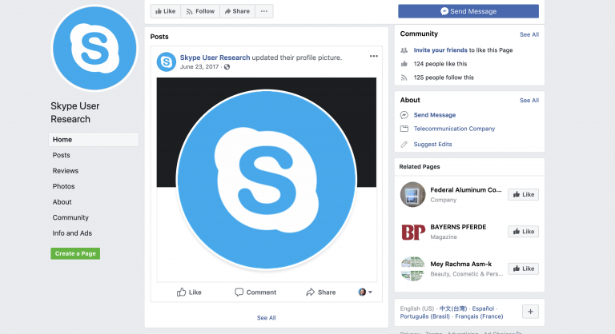
Task: Open About in the left sidebar menu
Action: pyautogui.click(x=62, y=202)
